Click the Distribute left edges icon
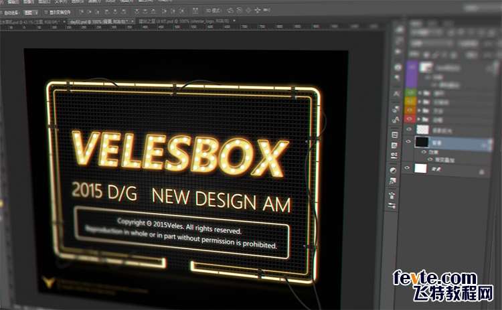Screen dimensions: 502x310 (x=165, y=11)
